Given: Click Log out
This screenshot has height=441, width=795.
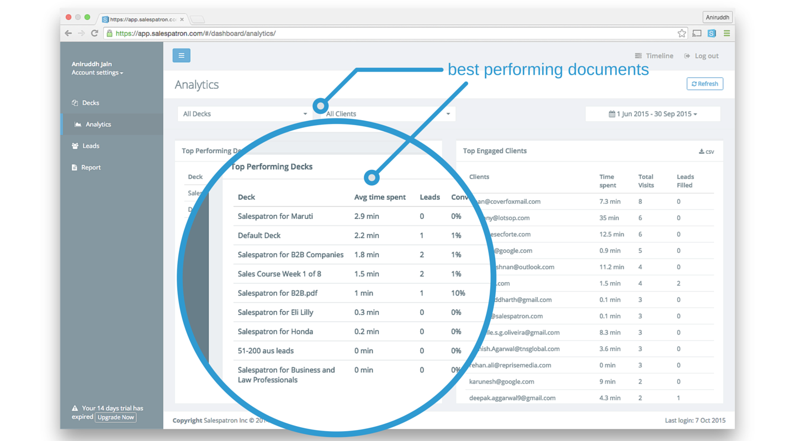Looking at the screenshot, I should [701, 56].
